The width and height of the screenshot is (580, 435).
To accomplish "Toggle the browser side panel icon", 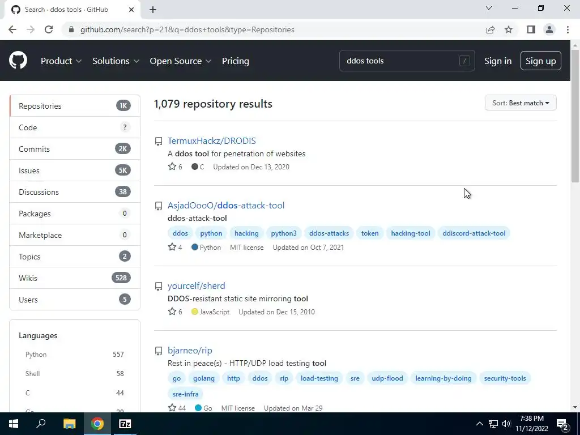I will pos(531,29).
